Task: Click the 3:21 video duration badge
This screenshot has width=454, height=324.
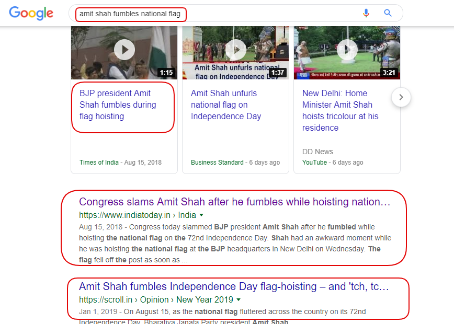Action: (389, 73)
